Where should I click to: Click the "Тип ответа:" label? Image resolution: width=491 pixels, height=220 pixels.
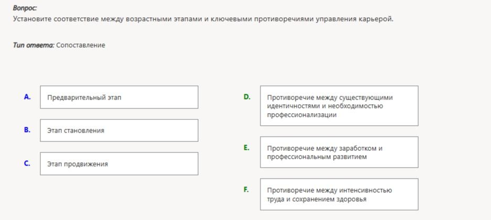pyautogui.click(x=34, y=46)
